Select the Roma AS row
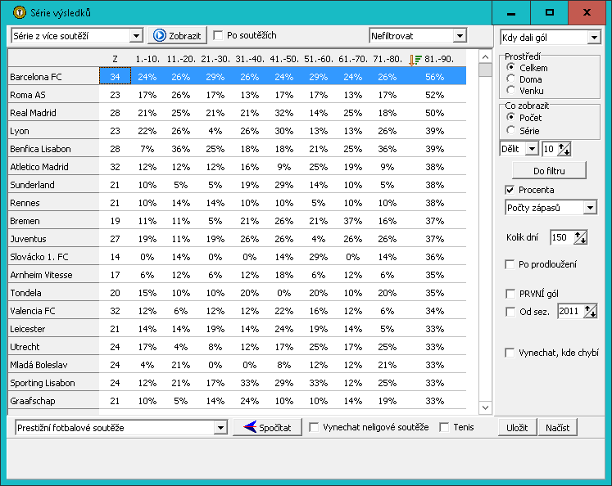Viewport: 612px width, 486px height. click(237, 95)
